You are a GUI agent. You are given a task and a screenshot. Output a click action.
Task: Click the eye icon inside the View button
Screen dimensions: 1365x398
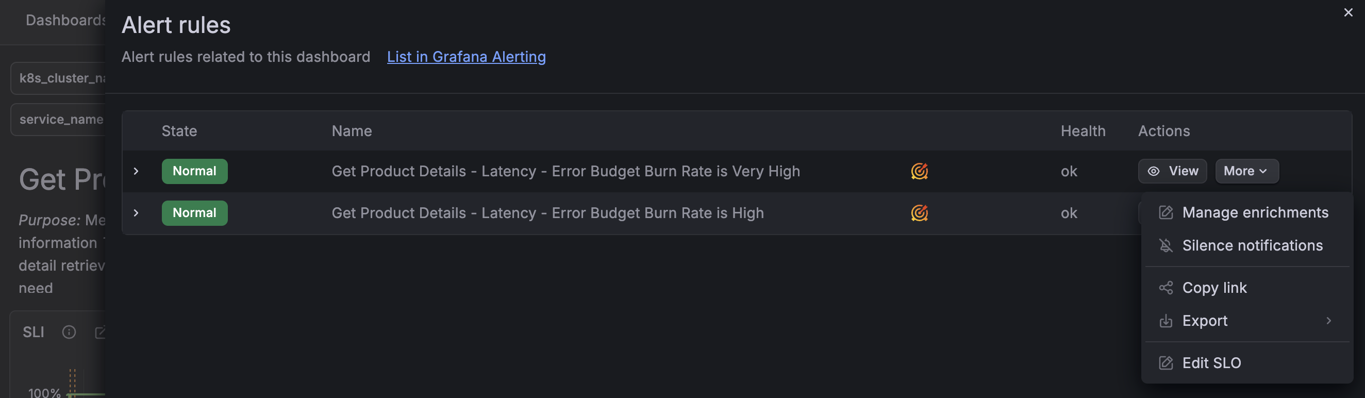(x=1154, y=171)
